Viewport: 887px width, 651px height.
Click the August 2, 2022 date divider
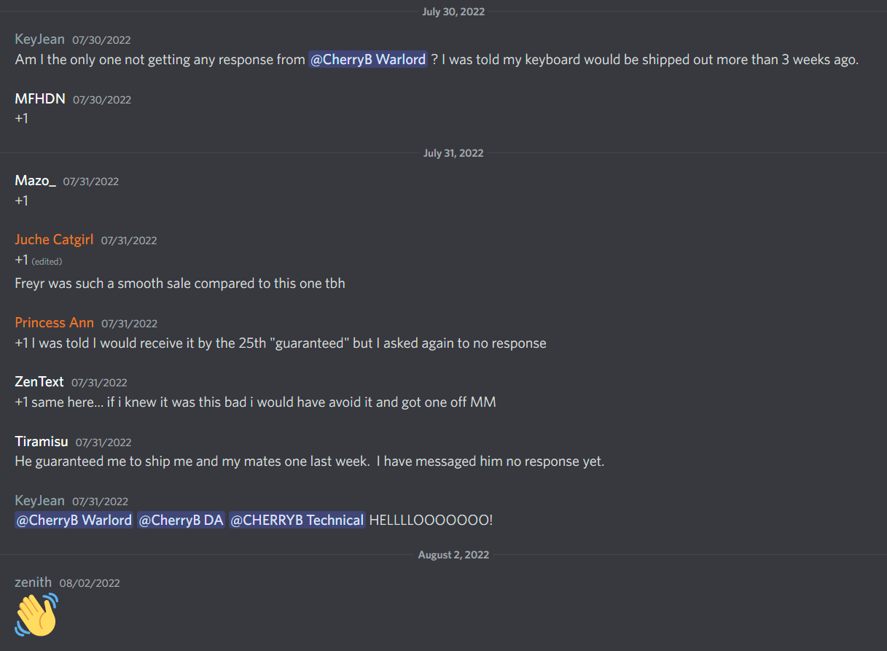(453, 555)
